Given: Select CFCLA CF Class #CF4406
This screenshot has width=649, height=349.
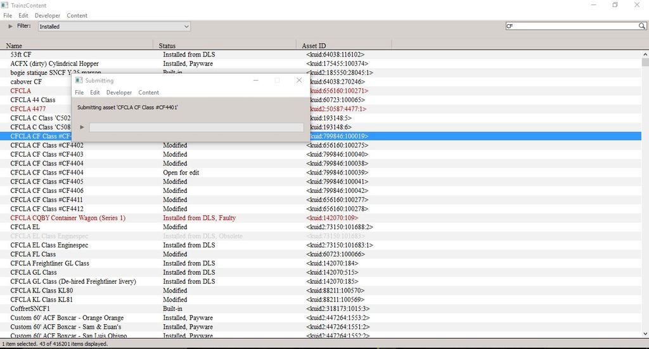Looking at the screenshot, I should pyautogui.click(x=321, y=190).
